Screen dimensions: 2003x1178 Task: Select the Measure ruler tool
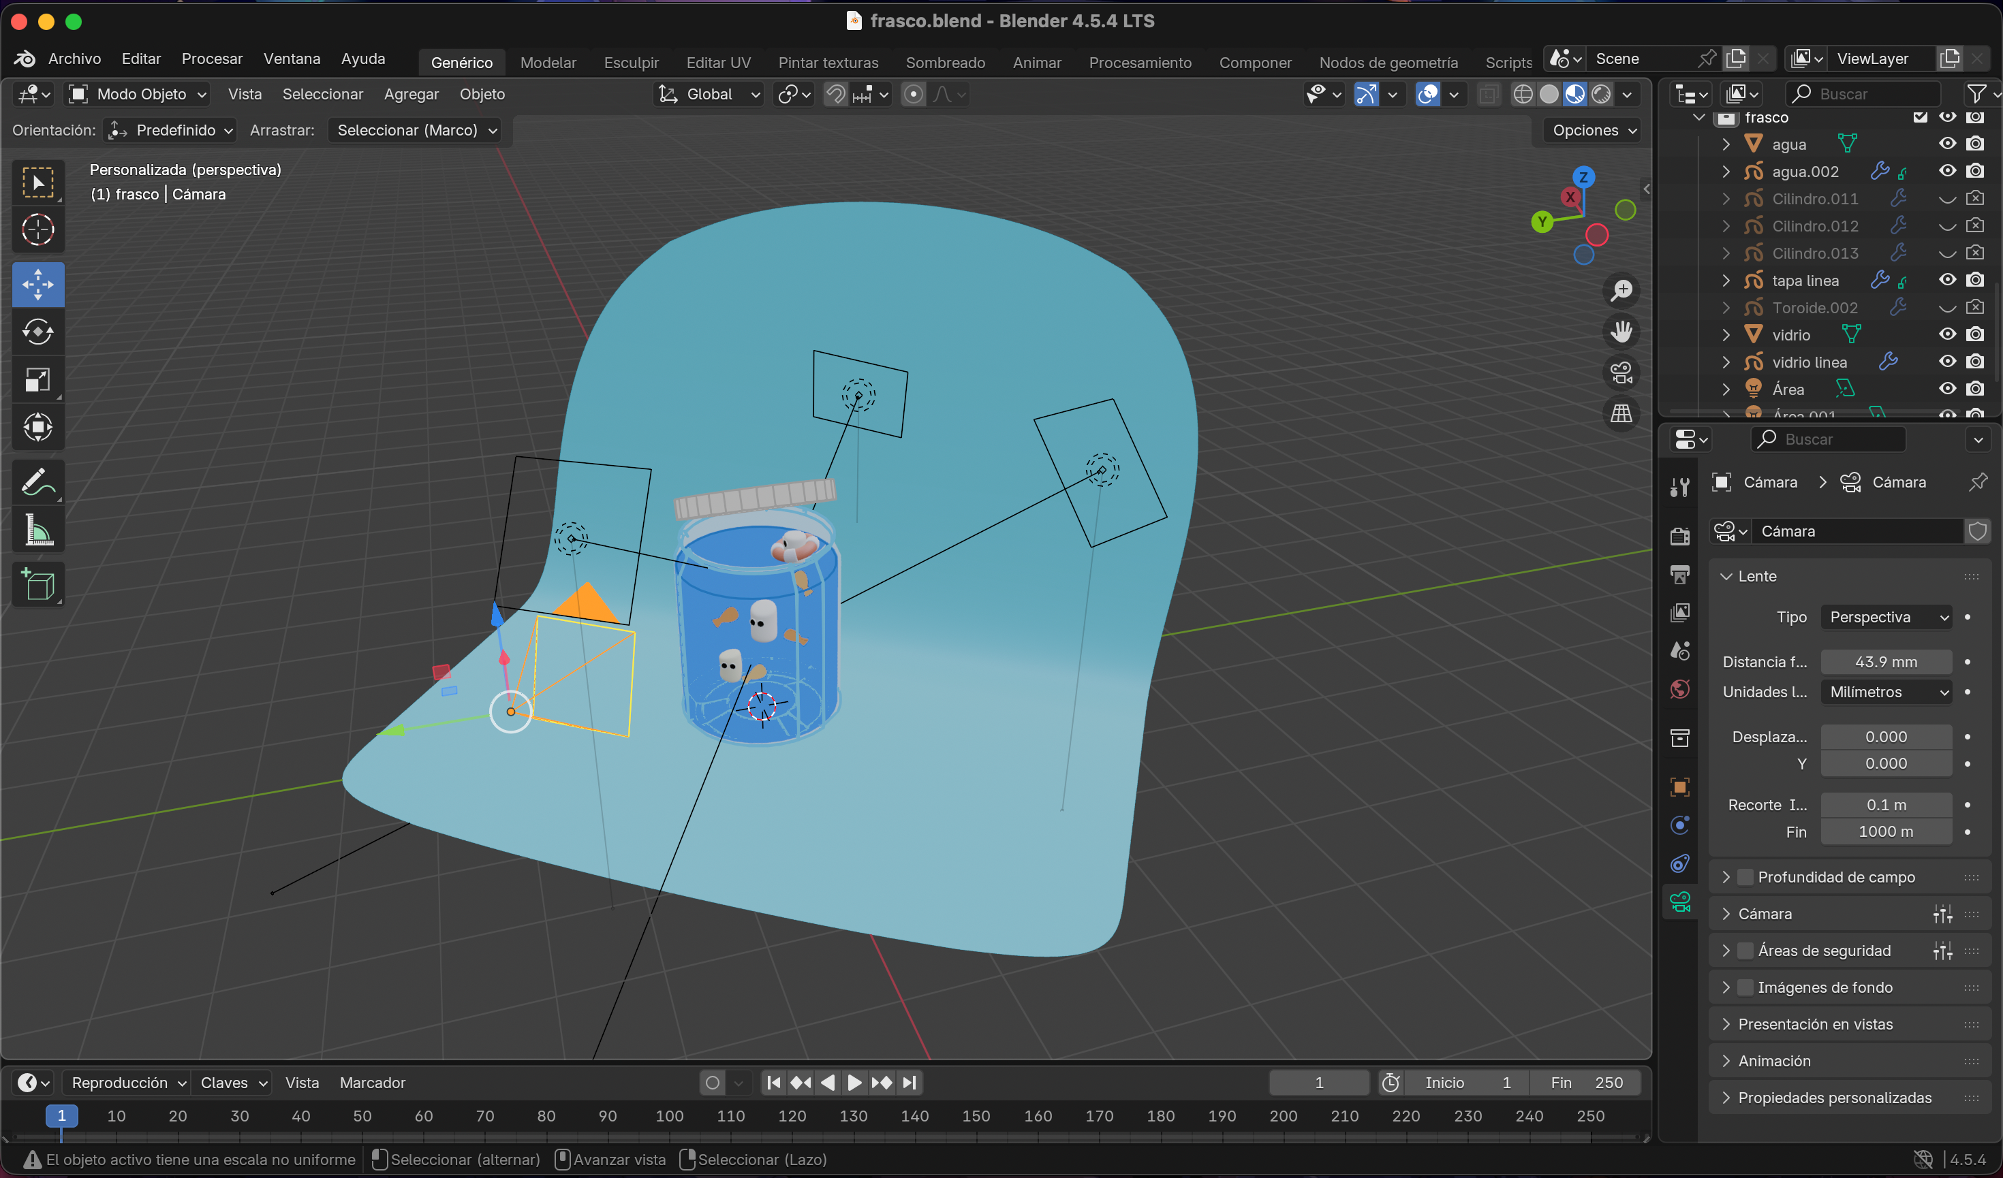37,530
